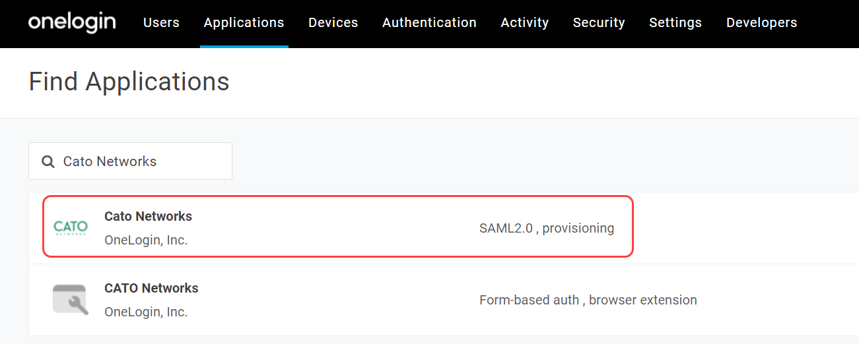
Task: Open the Activity menu
Action: point(524,22)
